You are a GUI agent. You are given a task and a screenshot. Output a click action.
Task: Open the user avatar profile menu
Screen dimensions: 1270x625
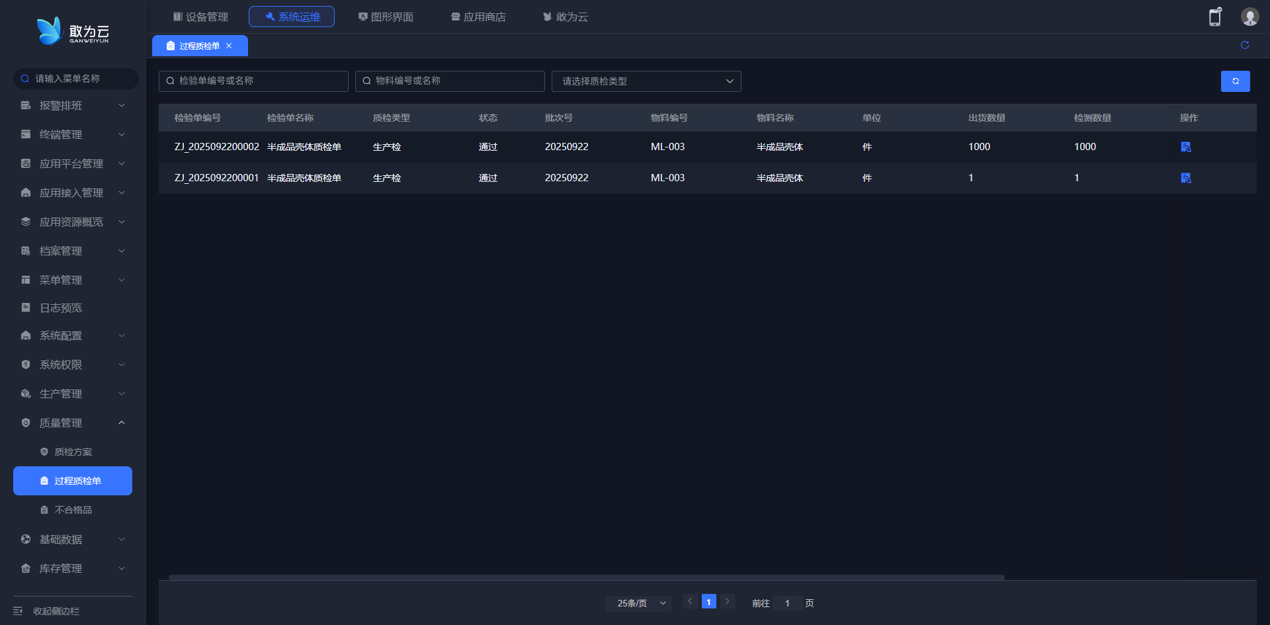[1249, 17]
